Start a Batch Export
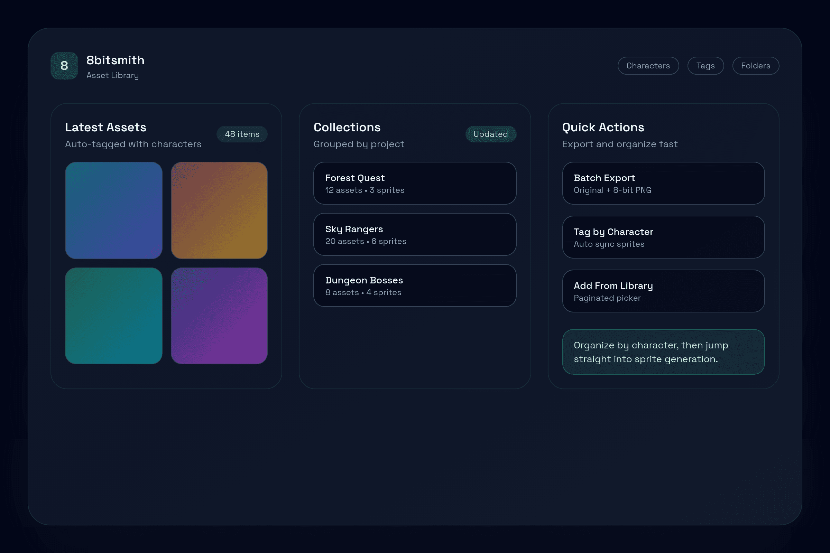 pos(663,184)
